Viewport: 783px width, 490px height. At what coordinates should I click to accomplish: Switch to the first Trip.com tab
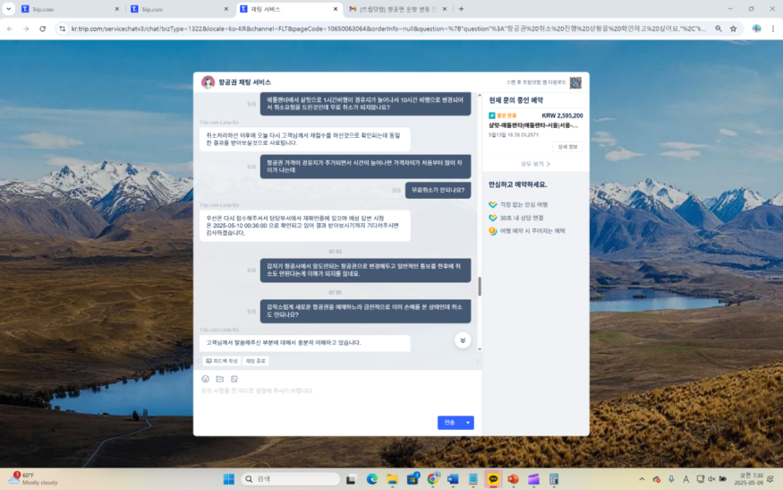point(68,9)
